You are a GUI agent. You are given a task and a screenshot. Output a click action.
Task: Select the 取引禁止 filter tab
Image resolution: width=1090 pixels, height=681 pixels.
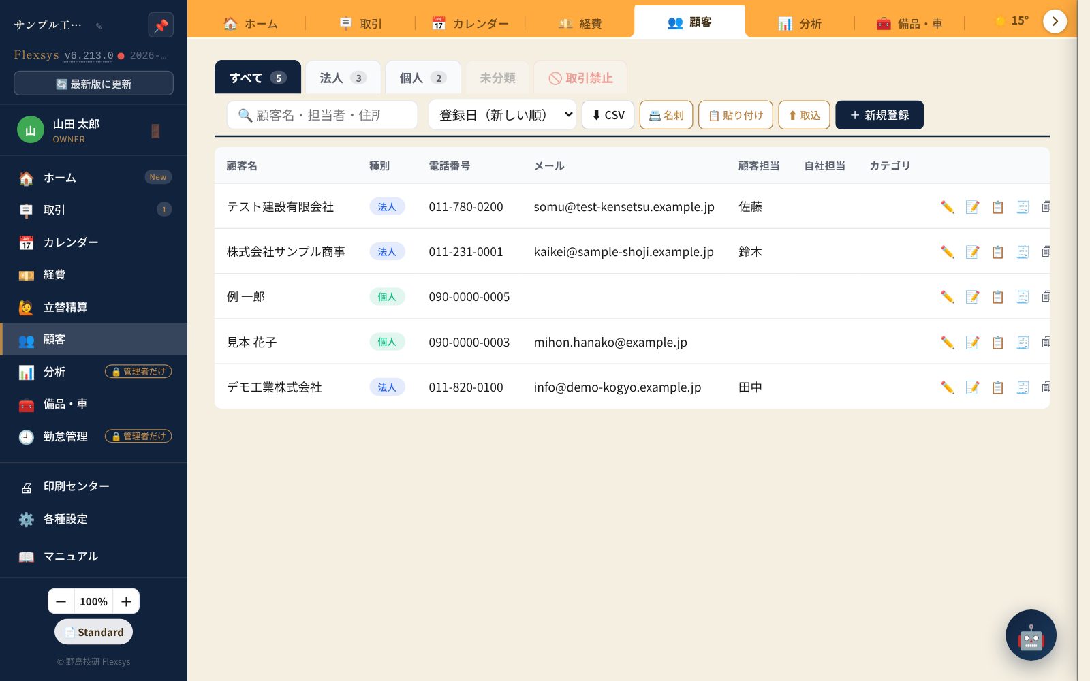[x=580, y=78]
